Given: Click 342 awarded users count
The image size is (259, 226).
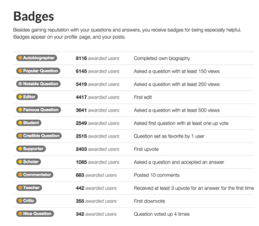Looking at the screenshot, I should click(x=96, y=214).
